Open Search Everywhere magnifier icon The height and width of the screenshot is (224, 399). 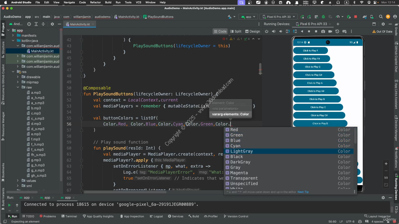(381, 17)
